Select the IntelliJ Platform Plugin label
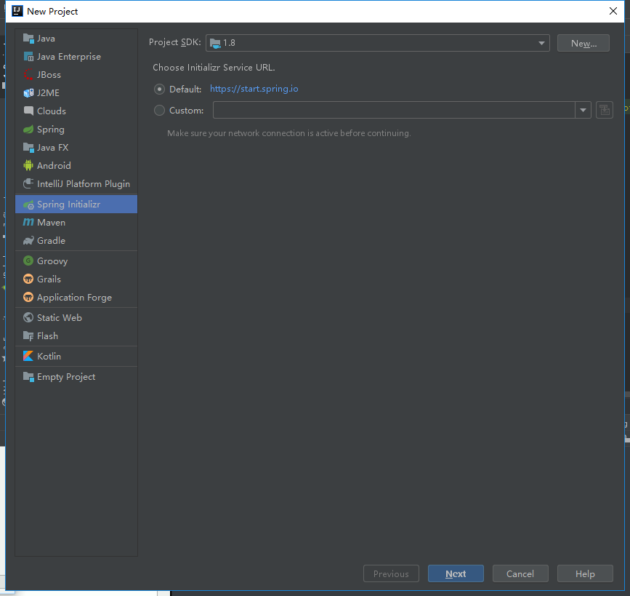 click(84, 184)
